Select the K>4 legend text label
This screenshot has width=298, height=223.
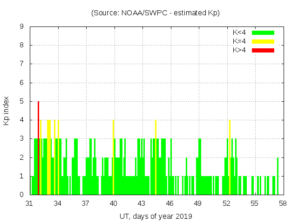(x=239, y=50)
